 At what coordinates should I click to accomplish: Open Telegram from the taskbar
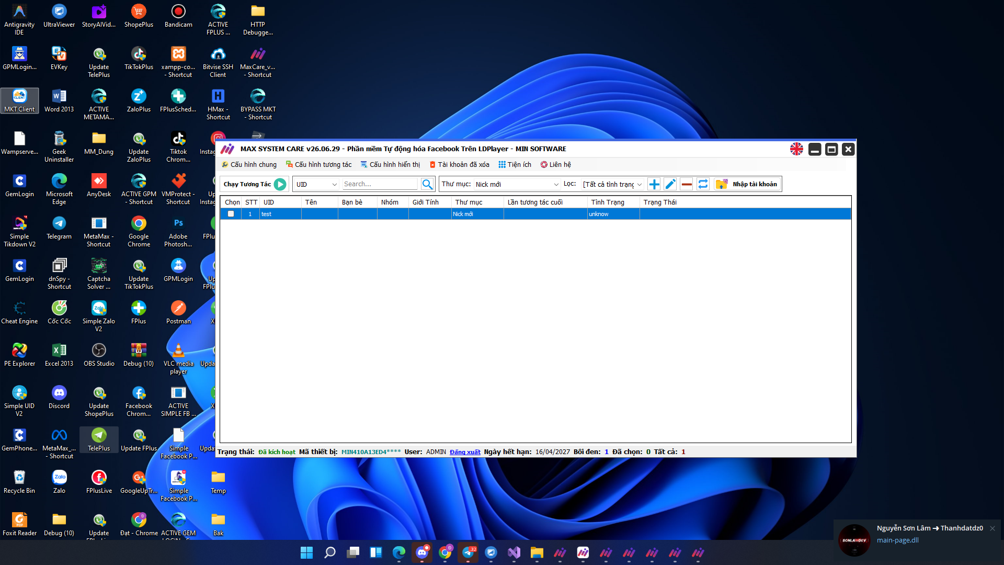click(468, 552)
